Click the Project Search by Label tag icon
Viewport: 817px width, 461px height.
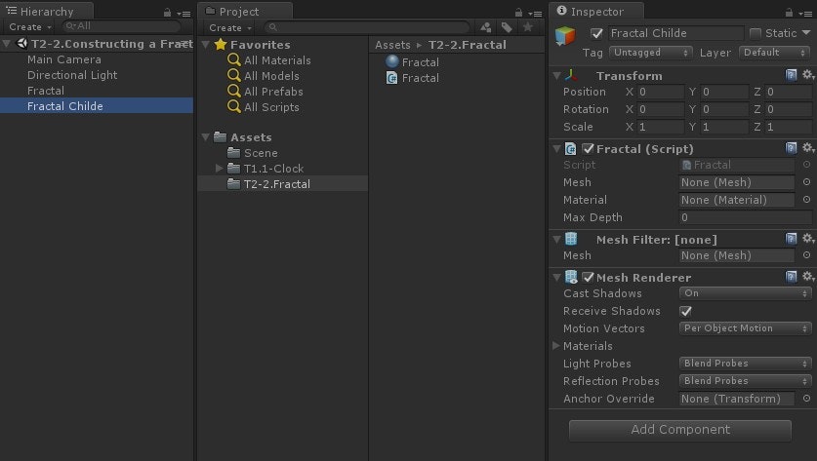[507, 27]
